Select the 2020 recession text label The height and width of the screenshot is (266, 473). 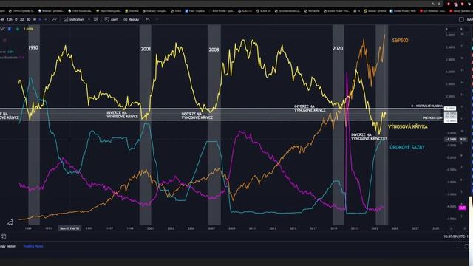(x=338, y=48)
